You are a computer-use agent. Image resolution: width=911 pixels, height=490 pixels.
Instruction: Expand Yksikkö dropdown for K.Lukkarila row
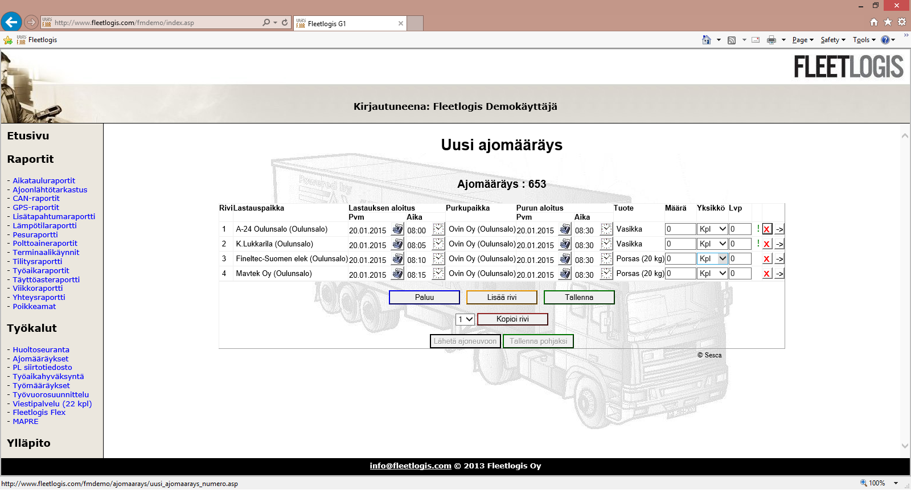(x=712, y=244)
